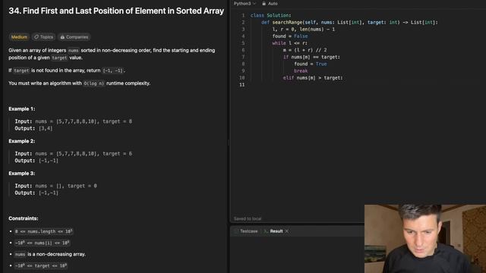486x273 pixels.
Task: Click the Auto label in the editor bar
Action: [x=273, y=4]
